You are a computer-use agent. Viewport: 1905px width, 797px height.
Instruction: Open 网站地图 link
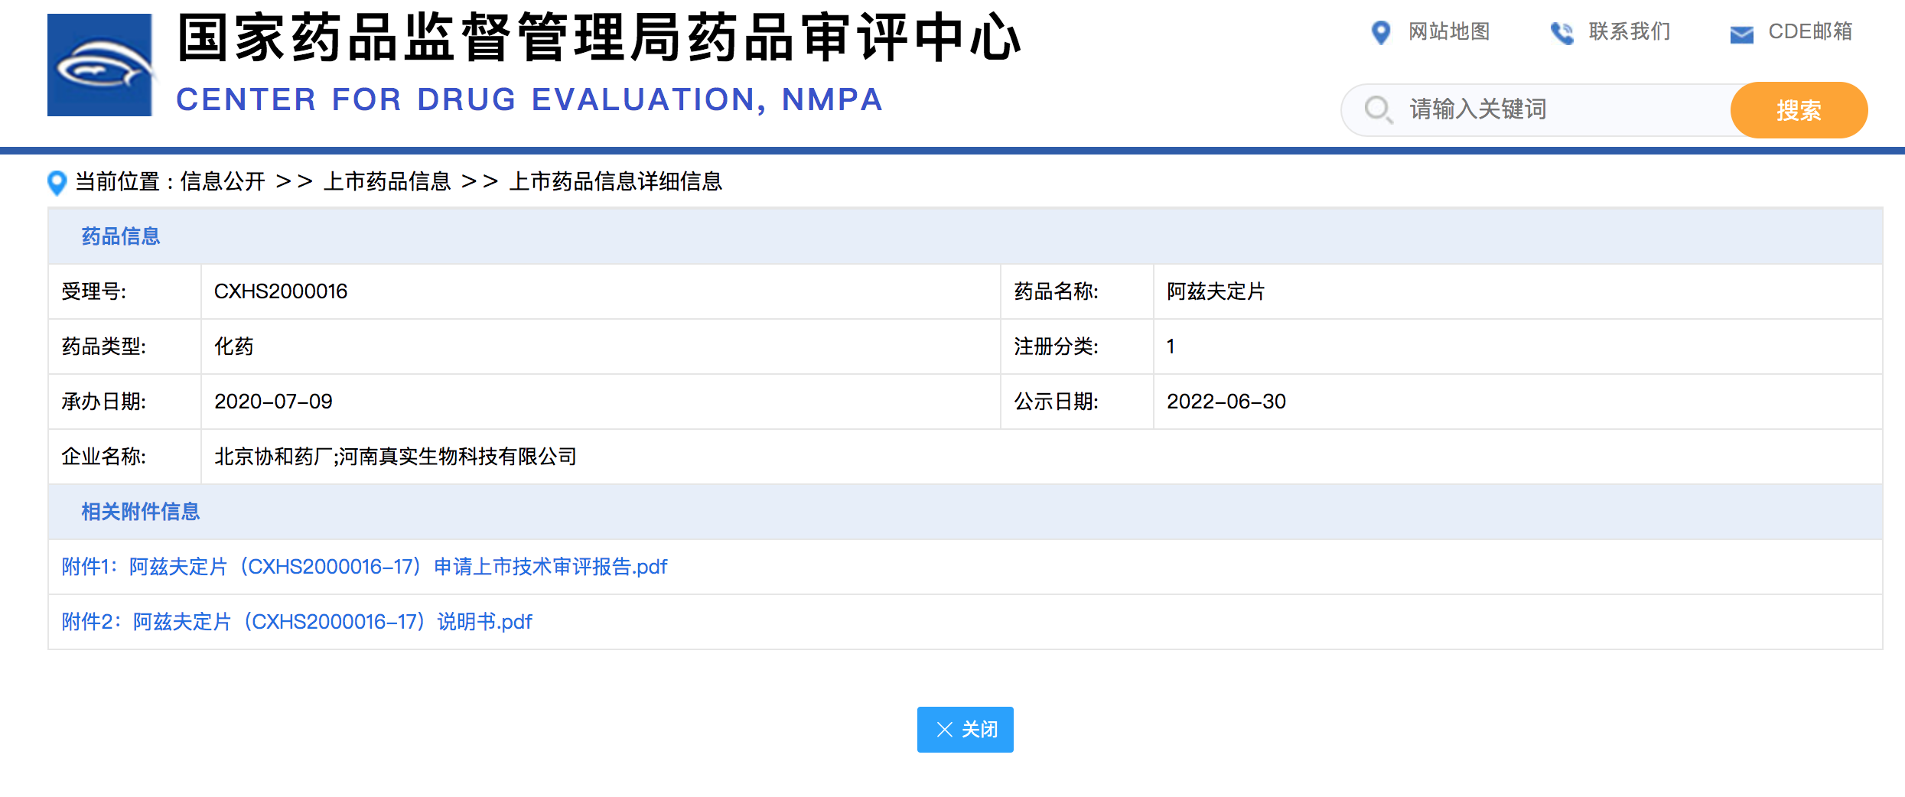1450,32
